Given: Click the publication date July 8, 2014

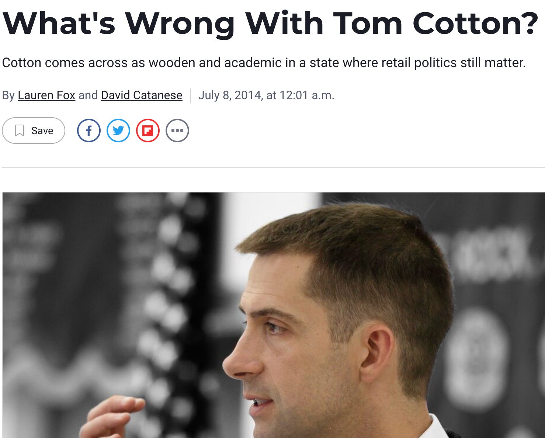Looking at the screenshot, I should (x=230, y=95).
